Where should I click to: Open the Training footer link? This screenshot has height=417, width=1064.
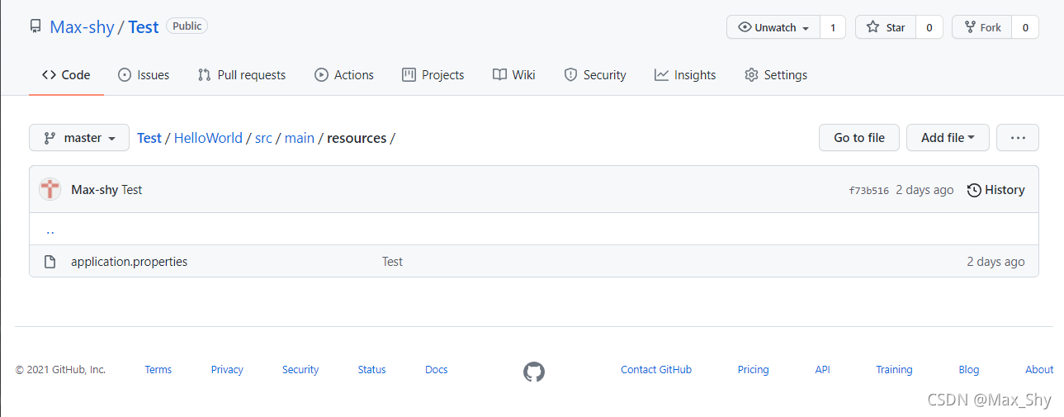point(894,370)
